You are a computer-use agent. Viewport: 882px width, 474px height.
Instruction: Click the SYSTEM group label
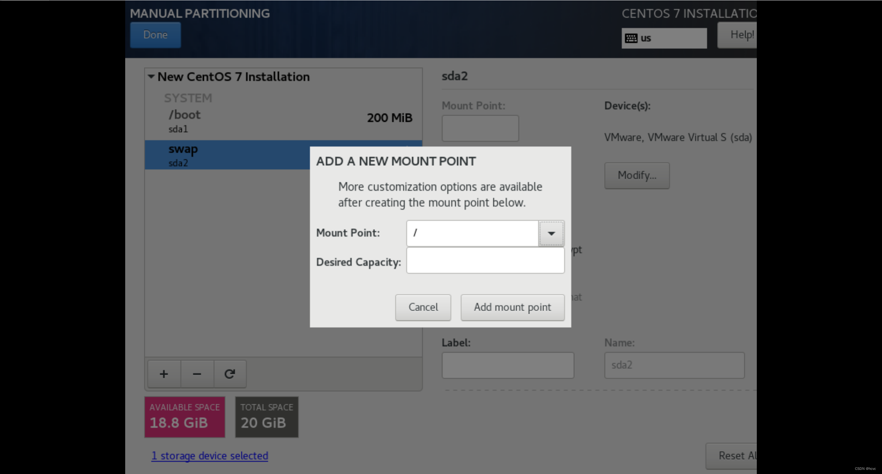(x=188, y=98)
